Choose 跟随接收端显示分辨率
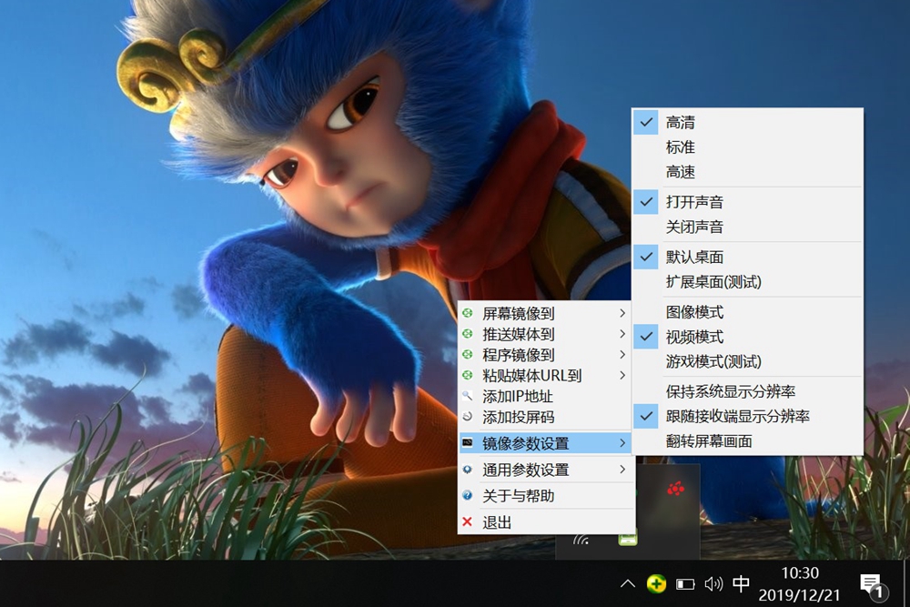Screen dimensions: 910x607 click(x=747, y=416)
